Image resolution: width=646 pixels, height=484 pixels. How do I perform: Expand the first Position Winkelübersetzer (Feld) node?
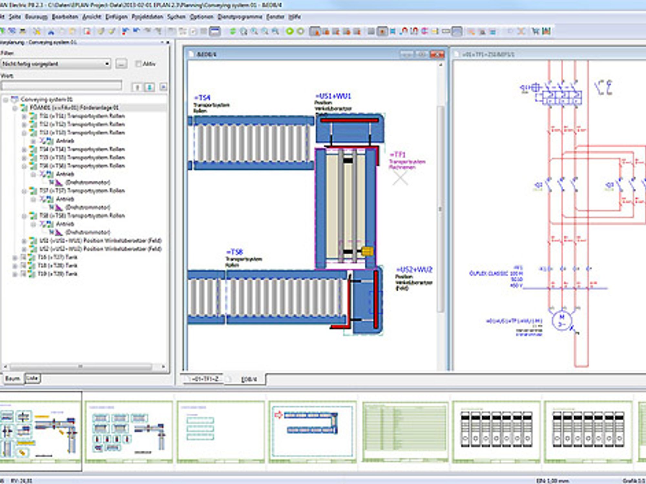24,241
